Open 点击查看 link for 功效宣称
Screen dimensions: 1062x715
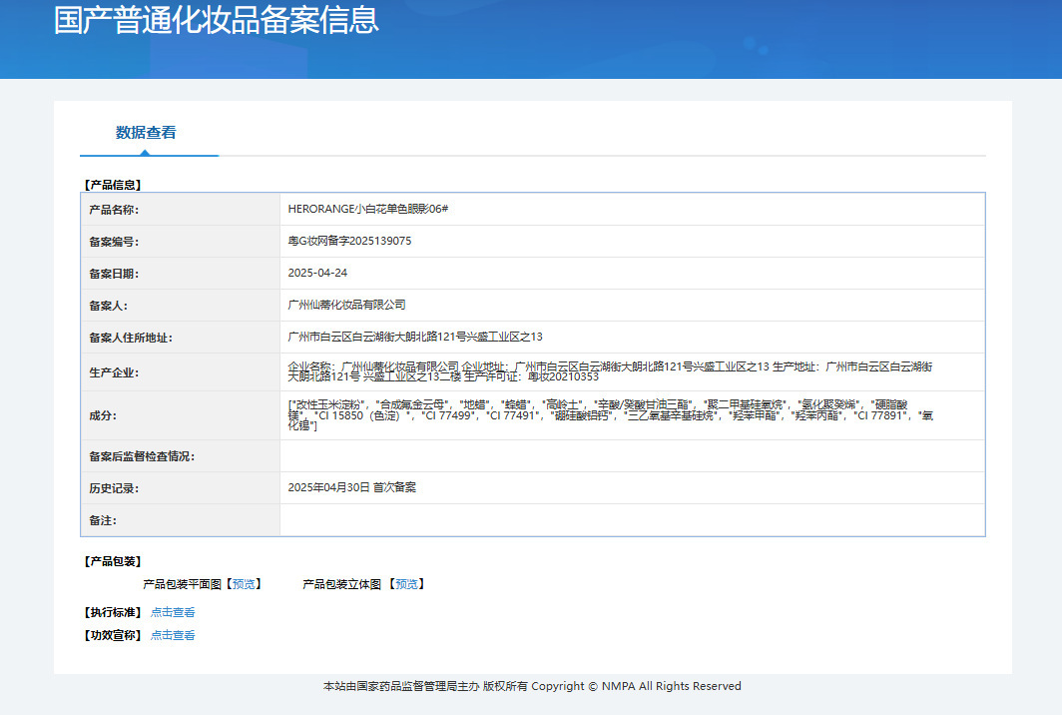point(173,636)
